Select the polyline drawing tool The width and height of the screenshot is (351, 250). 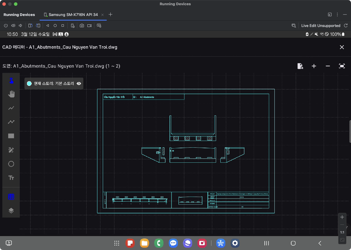(x=11, y=122)
